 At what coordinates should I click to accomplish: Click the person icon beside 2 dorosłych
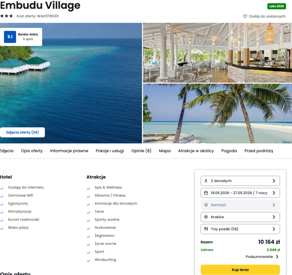(x=206, y=181)
